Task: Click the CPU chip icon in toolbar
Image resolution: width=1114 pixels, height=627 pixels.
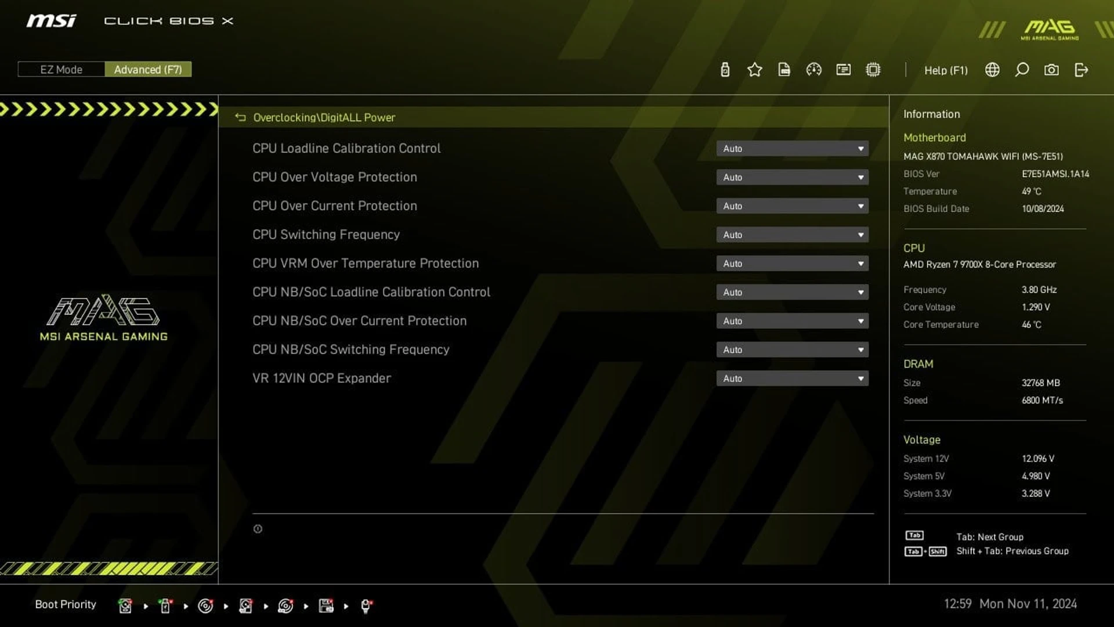Action: (x=873, y=70)
